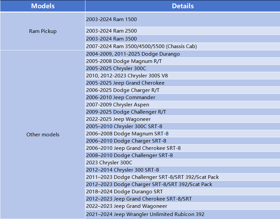Select the Ram Pickup category cell
Image resolution: width=280 pixels, height=219 pixels.
(43, 31)
